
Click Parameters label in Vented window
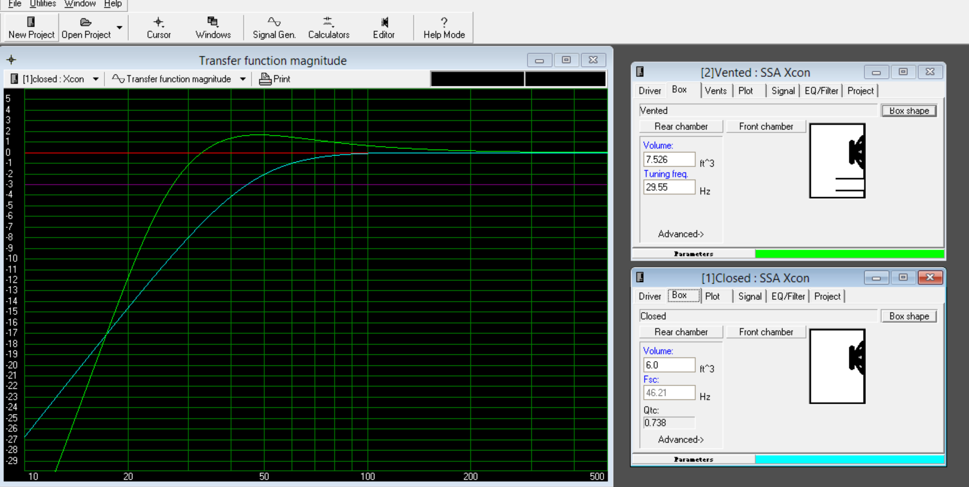click(693, 254)
